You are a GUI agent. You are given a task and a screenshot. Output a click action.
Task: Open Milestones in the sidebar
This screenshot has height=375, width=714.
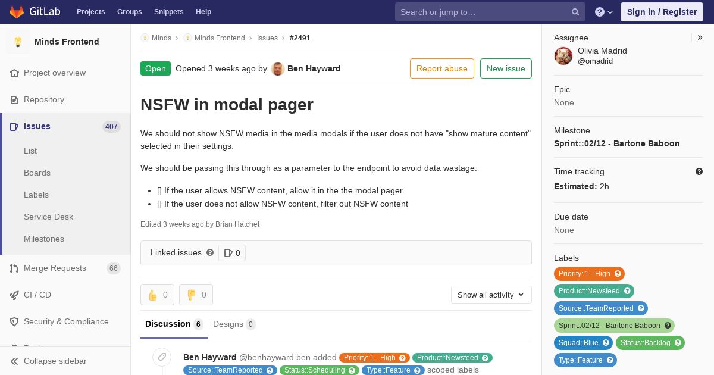44,239
